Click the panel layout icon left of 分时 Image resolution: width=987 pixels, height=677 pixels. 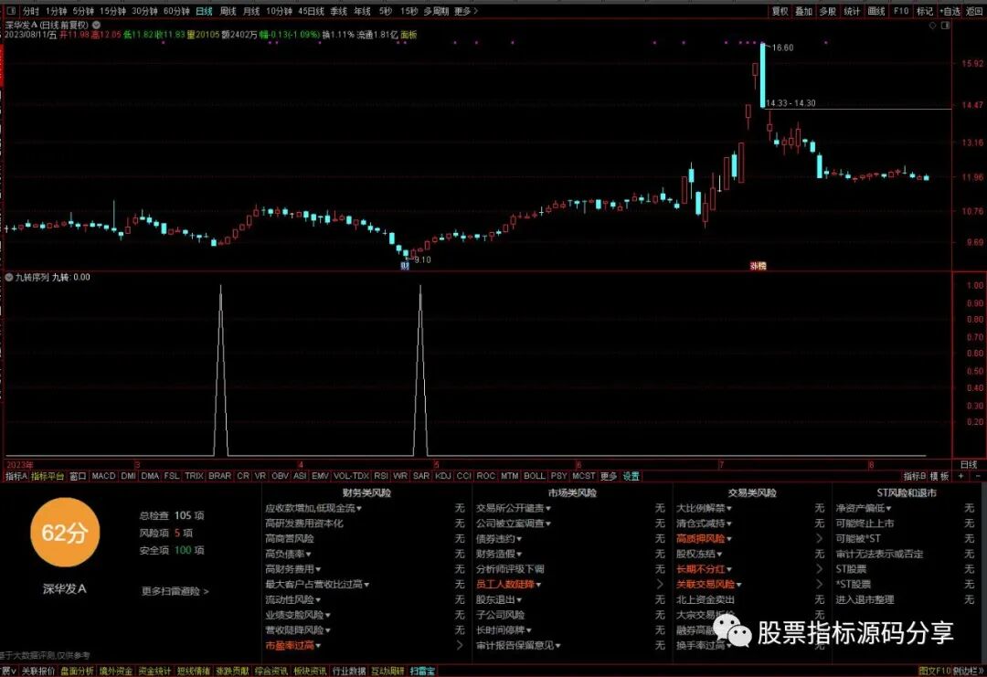coord(11,11)
